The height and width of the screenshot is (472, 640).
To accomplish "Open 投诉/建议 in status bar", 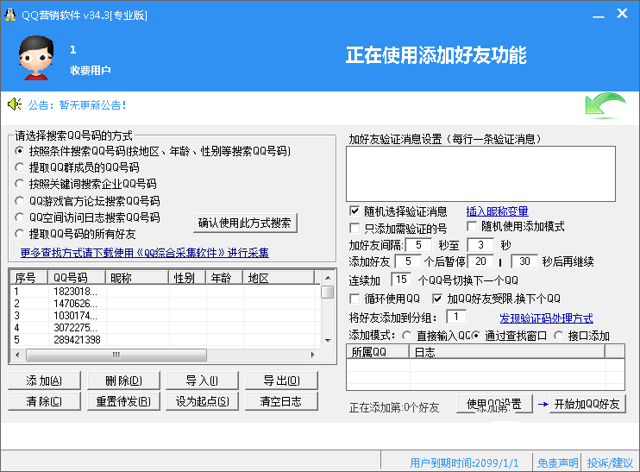I will pos(610,463).
